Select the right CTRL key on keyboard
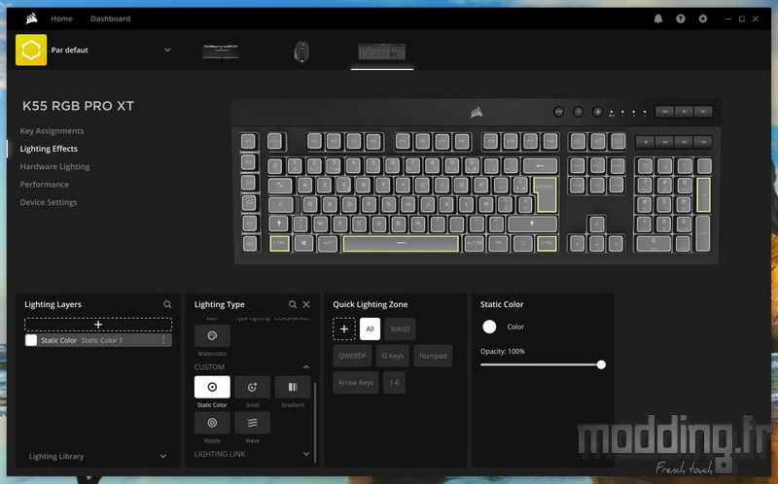 (547, 244)
